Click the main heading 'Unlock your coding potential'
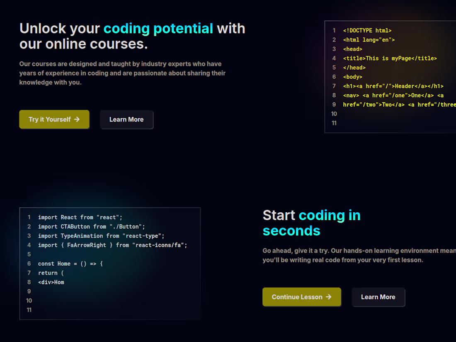This screenshot has height=342, width=456. tap(132, 36)
